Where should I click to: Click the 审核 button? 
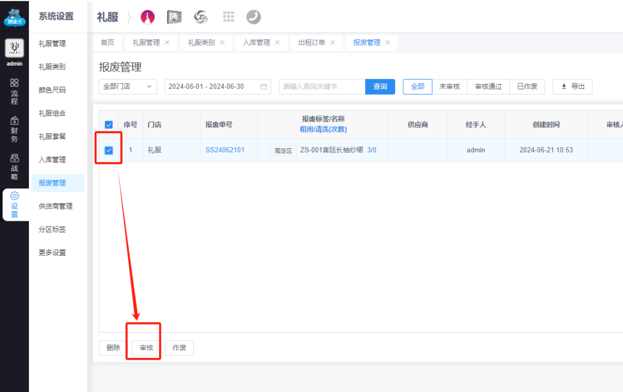(146, 348)
